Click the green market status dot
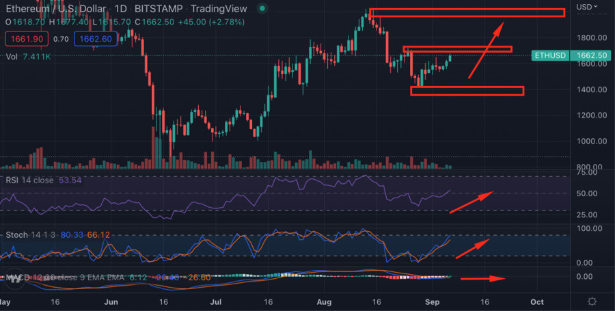Viewport: 615px width, 311px height. pos(263,8)
